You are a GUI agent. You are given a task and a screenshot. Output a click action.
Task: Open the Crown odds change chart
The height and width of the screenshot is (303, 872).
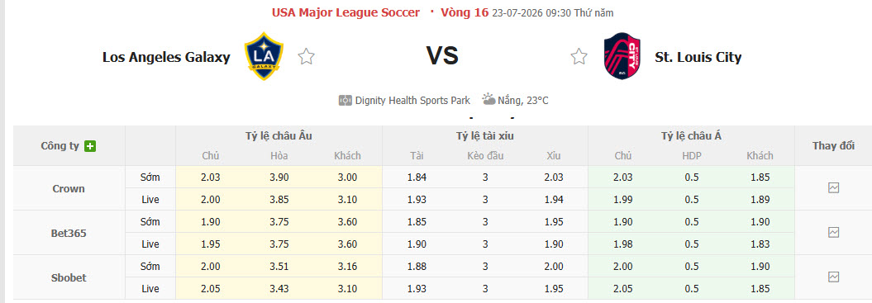point(833,188)
